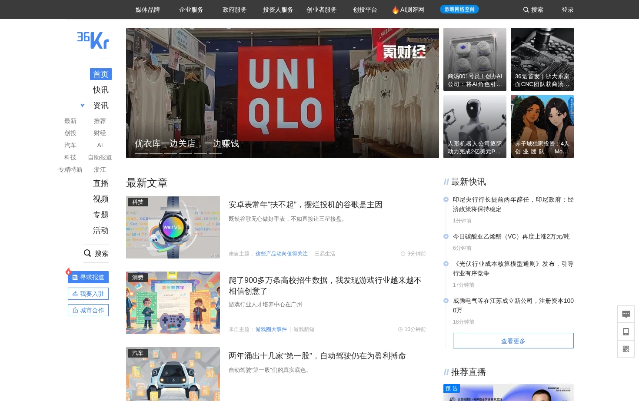
Task: Click the sidebar 搜索 magnifier icon
Action: pos(87,253)
